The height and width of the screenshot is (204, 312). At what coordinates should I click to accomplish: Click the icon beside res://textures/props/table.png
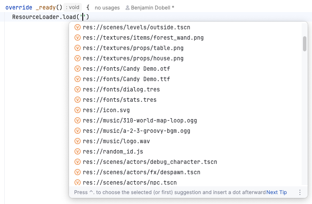point(78,48)
